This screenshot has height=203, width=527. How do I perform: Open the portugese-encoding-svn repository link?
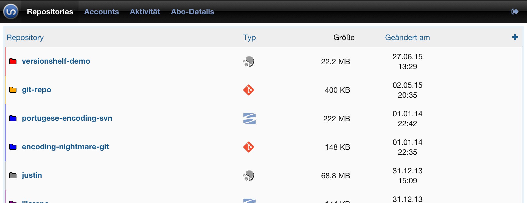tap(67, 118)
